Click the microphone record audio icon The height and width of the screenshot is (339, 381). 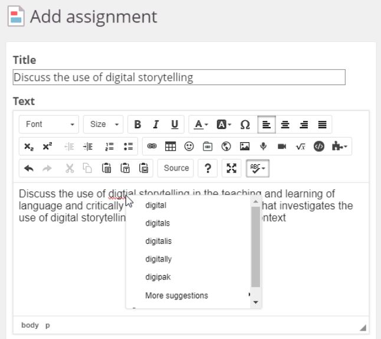click(x=263, y=146)
